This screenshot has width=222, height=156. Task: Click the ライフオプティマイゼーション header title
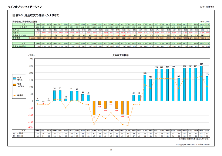pyautogui.click(x=25, y=7)
